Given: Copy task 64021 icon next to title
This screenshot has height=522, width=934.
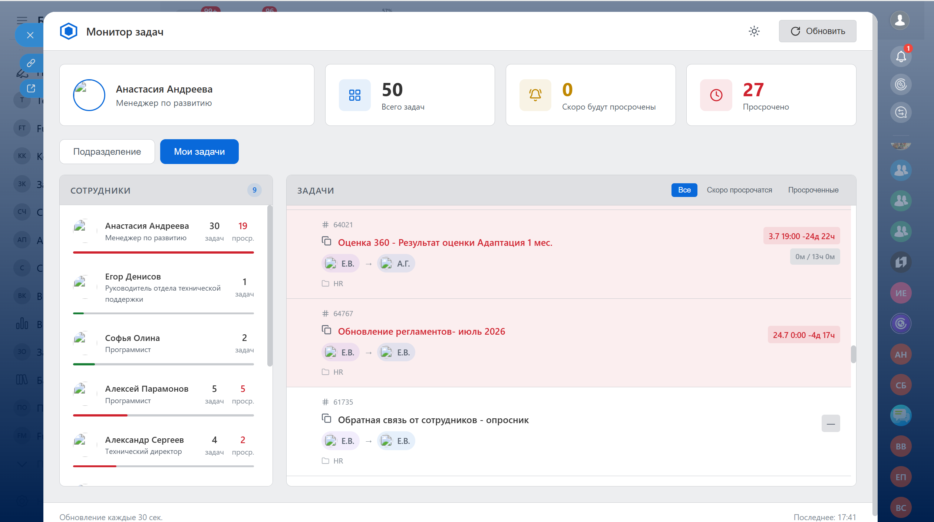Looking at the screenshot, I should (326, 241).
